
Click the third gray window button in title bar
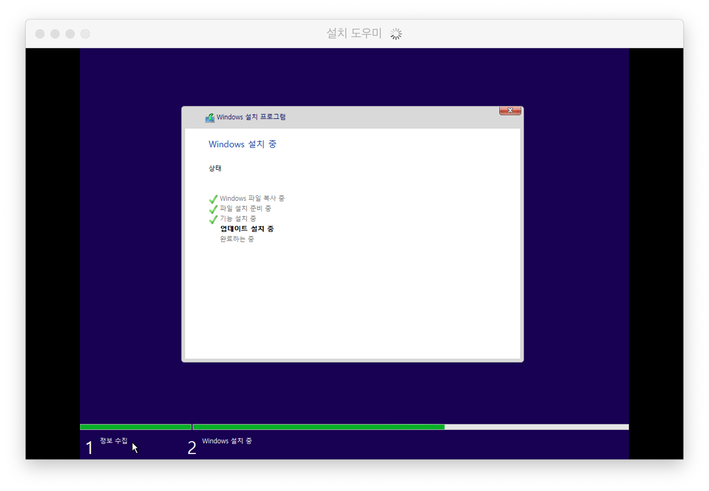[70, 34]
